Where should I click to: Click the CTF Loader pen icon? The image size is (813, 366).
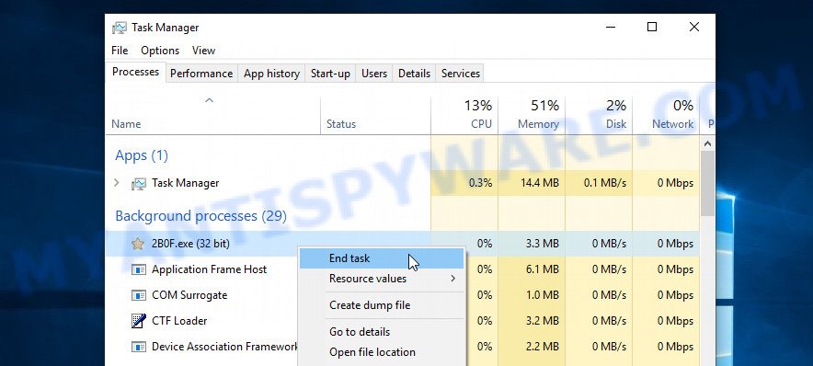[139, 321]
